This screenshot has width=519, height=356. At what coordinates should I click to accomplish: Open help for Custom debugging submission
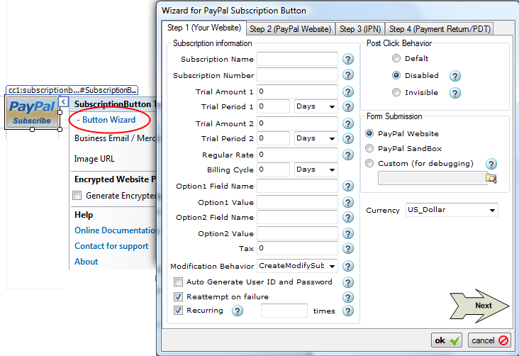click(491, 164)
